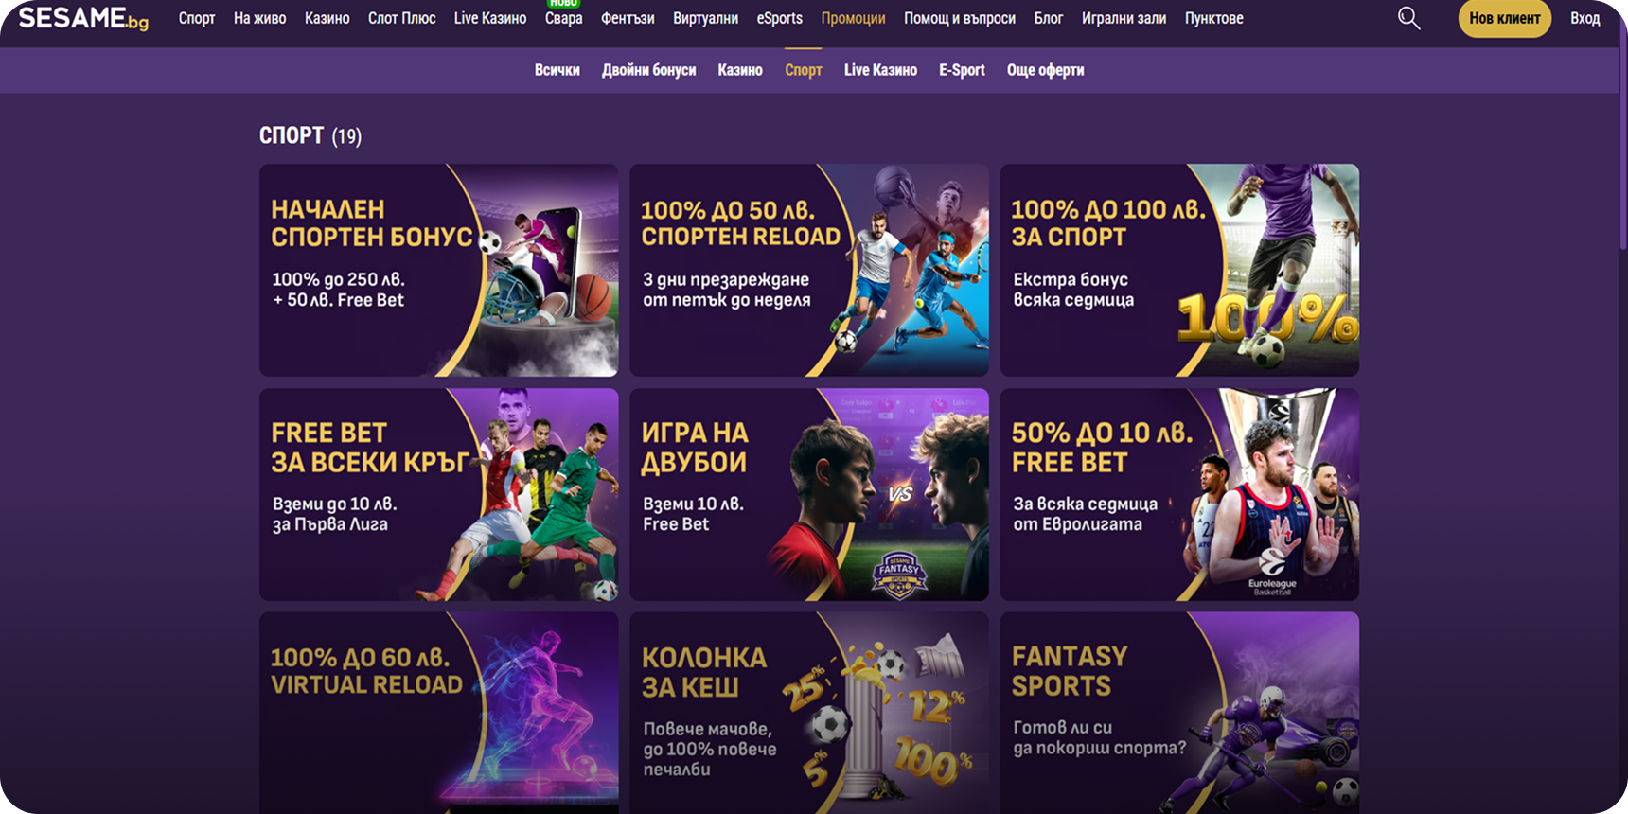Image resolution: width=1628 pixels, height=814 pixels.
Task: Open the Слот Плюс menu item
Action: click(x=401, y=18)
